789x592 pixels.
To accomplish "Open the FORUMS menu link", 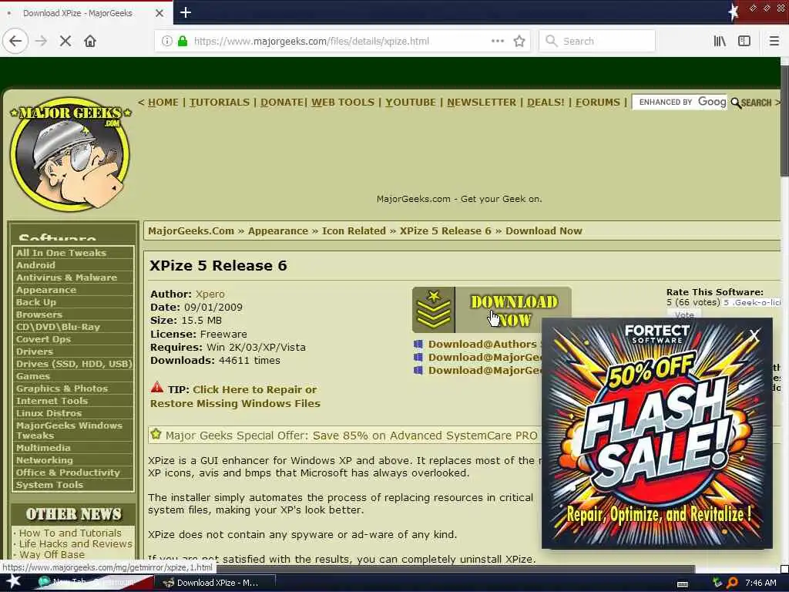I will (598, 103).
